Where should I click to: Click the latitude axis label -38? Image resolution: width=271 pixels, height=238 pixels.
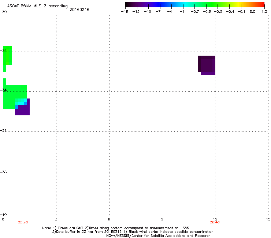tap(3, 172)
